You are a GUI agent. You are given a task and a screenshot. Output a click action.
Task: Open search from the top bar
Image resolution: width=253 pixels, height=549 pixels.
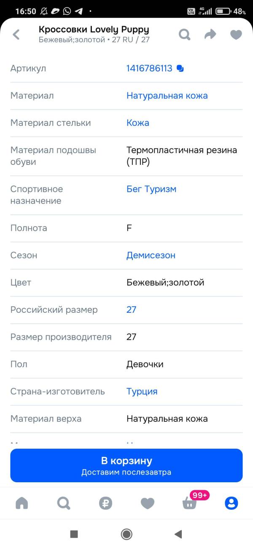pos(184,35)
